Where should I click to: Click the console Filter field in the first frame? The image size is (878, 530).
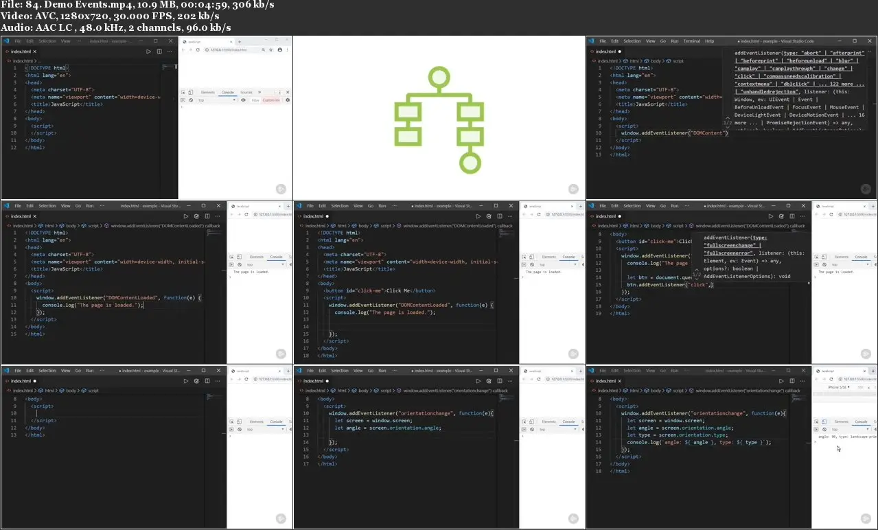pos(255,100)
